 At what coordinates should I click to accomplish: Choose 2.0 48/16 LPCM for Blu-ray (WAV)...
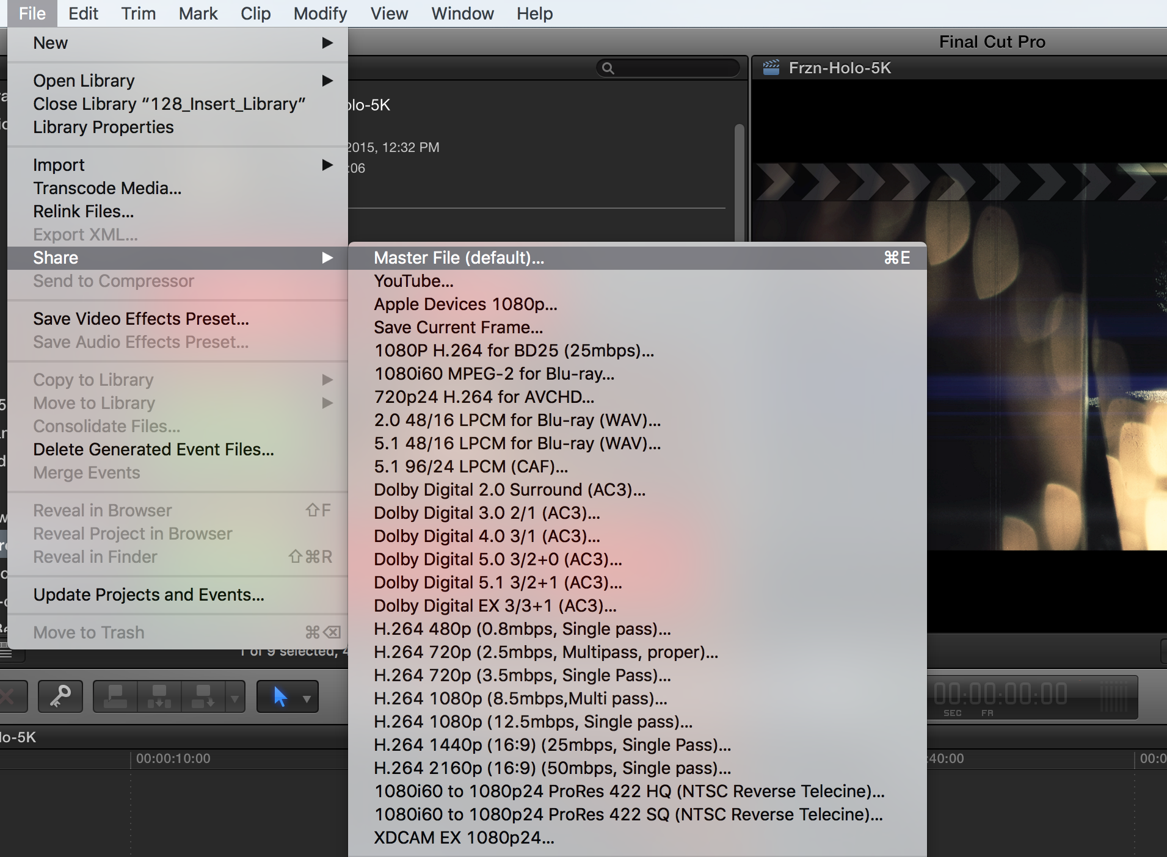(x=638, y=420)
